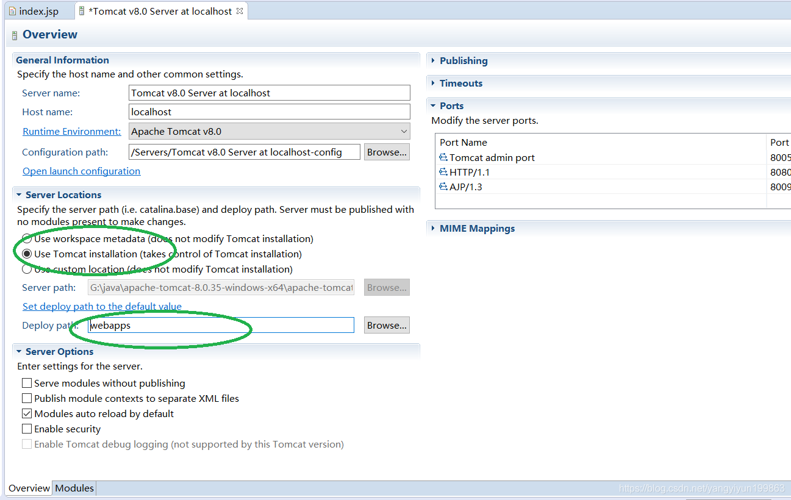Select Use custom location radio button
Image resolution: width=791 pixels, height=500 pixels.
[x=27, y=269]
